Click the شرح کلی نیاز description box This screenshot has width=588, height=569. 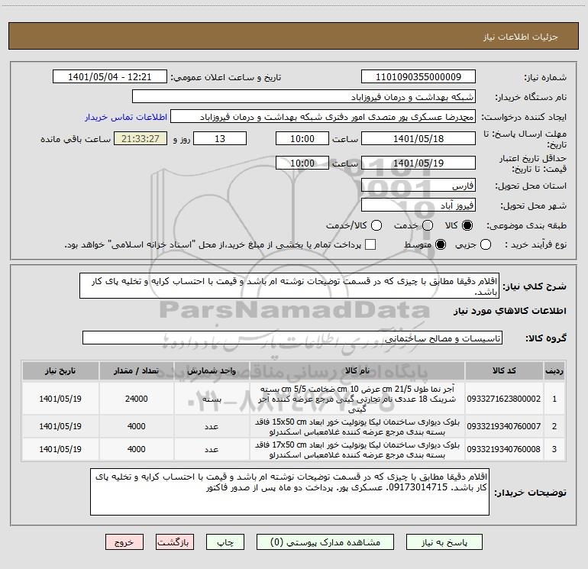coord(289,286)
